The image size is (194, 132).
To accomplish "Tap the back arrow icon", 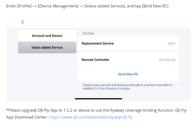I will click(23, 22).
